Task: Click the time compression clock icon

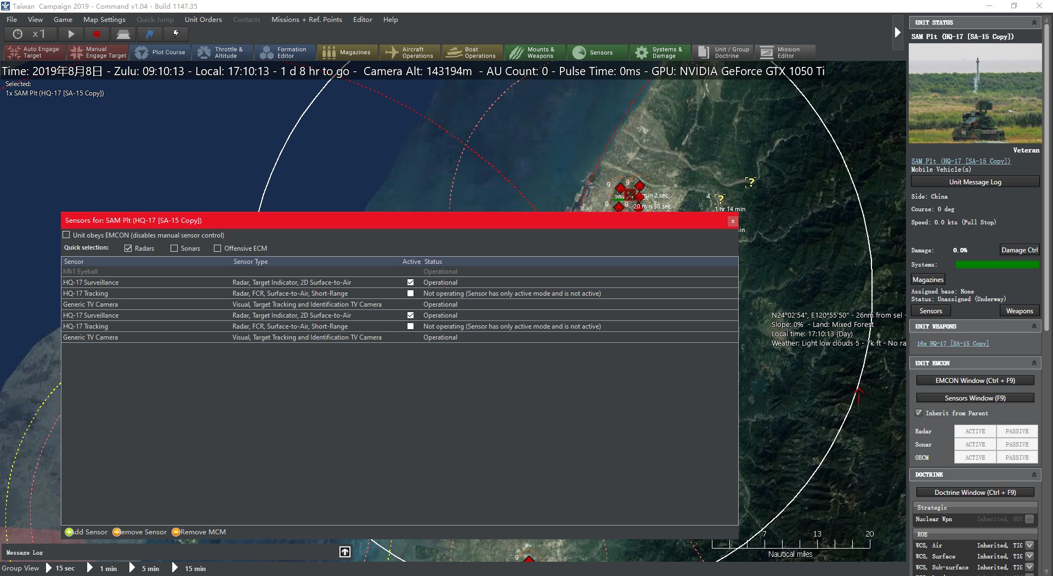Action: coord(18,34)
